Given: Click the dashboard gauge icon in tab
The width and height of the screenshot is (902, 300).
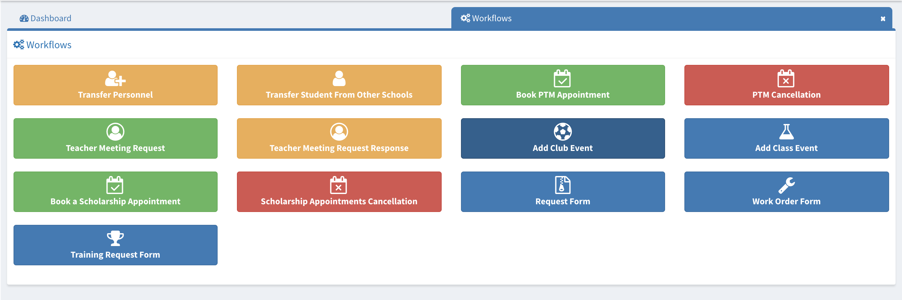Looking at the screenshot, I should click(24, 19).
